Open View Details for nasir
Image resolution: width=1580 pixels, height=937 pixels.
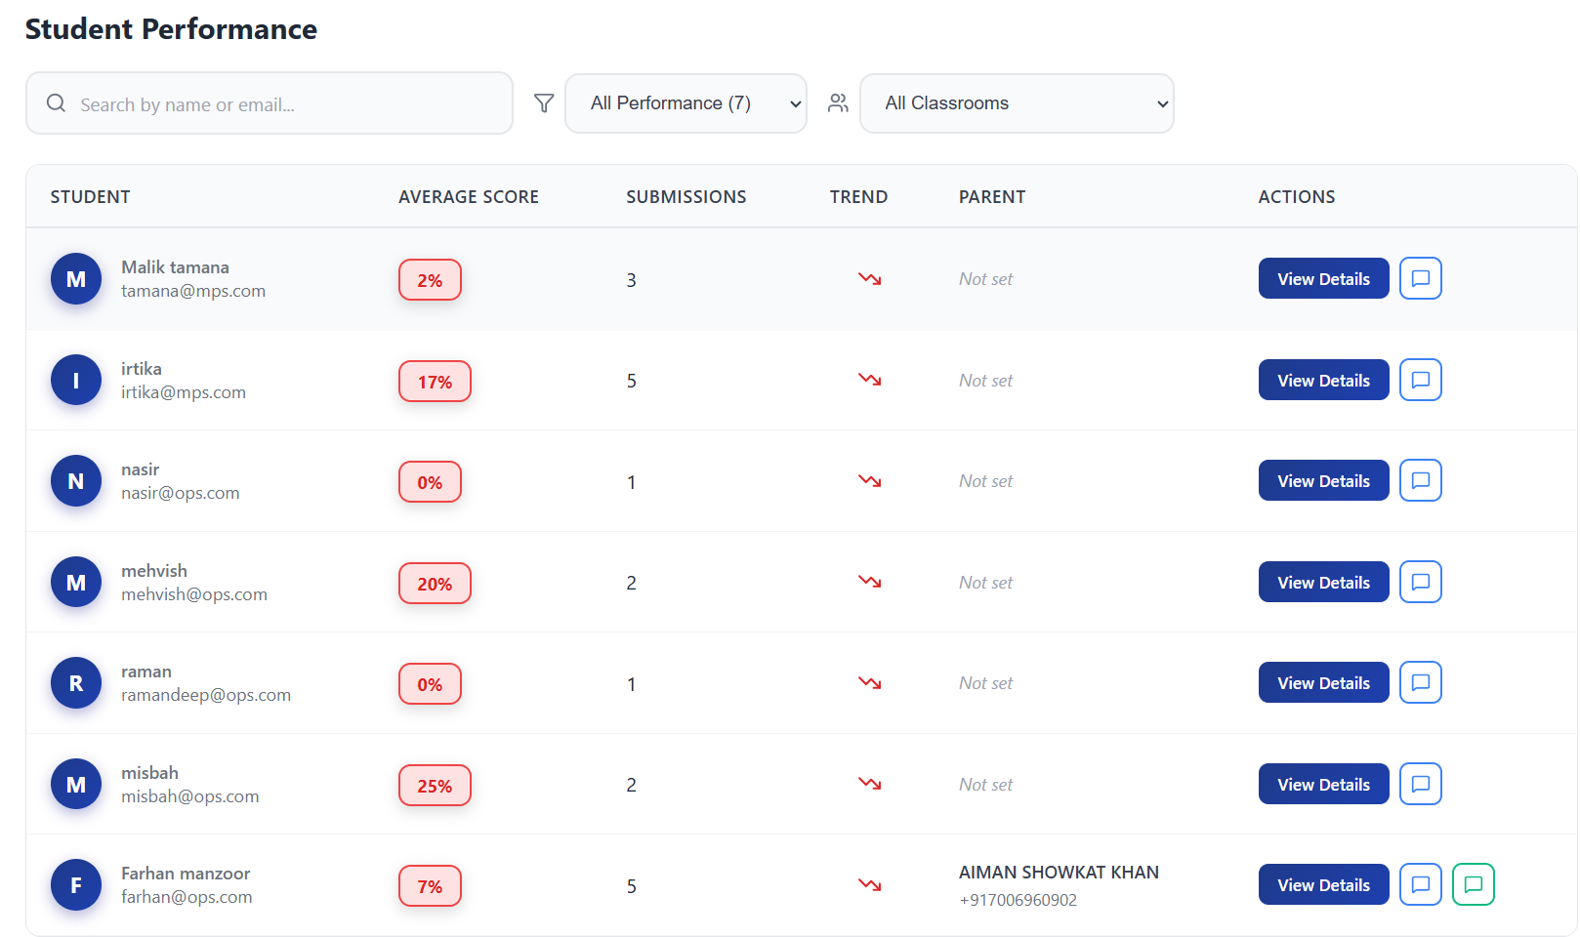click(x=1323, y=480)
